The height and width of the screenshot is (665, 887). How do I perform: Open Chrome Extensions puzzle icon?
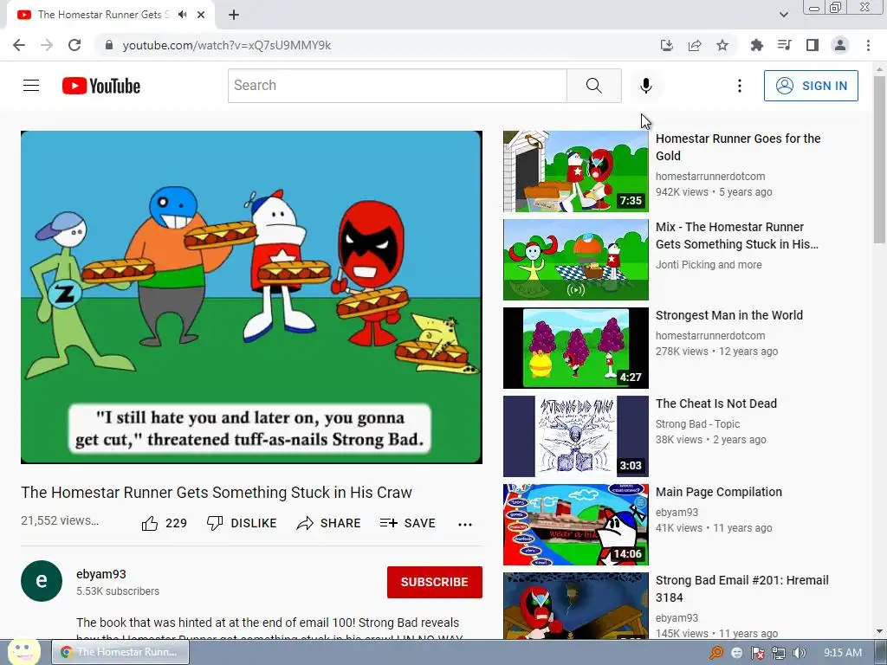(x=756, y=45)
